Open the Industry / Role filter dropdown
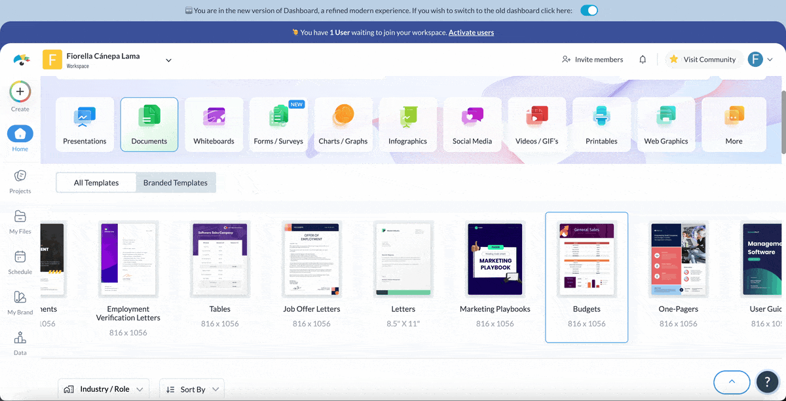786x401 pixels. pos(103,389)
